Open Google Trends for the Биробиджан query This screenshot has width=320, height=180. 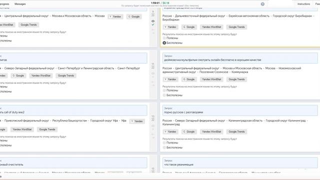tap(236, 27)
